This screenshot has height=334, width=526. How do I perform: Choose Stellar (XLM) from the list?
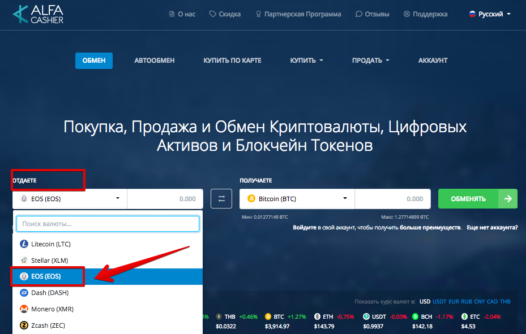[108, 261]
